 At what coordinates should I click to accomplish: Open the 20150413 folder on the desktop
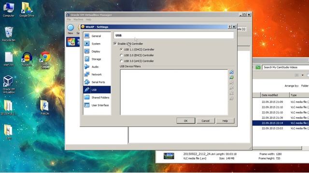[x=9, y=108]
